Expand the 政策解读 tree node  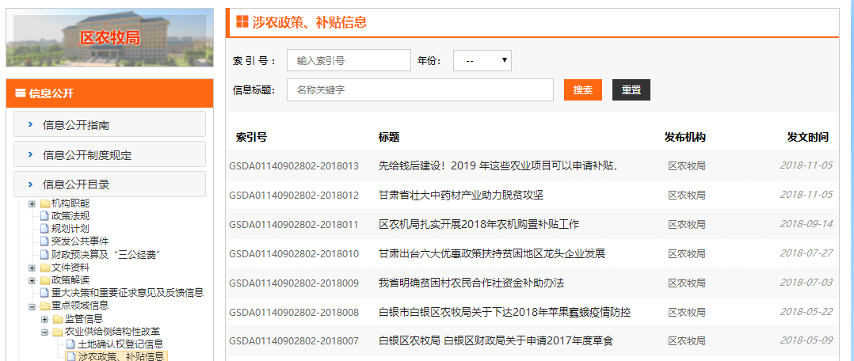coord(32,280)
